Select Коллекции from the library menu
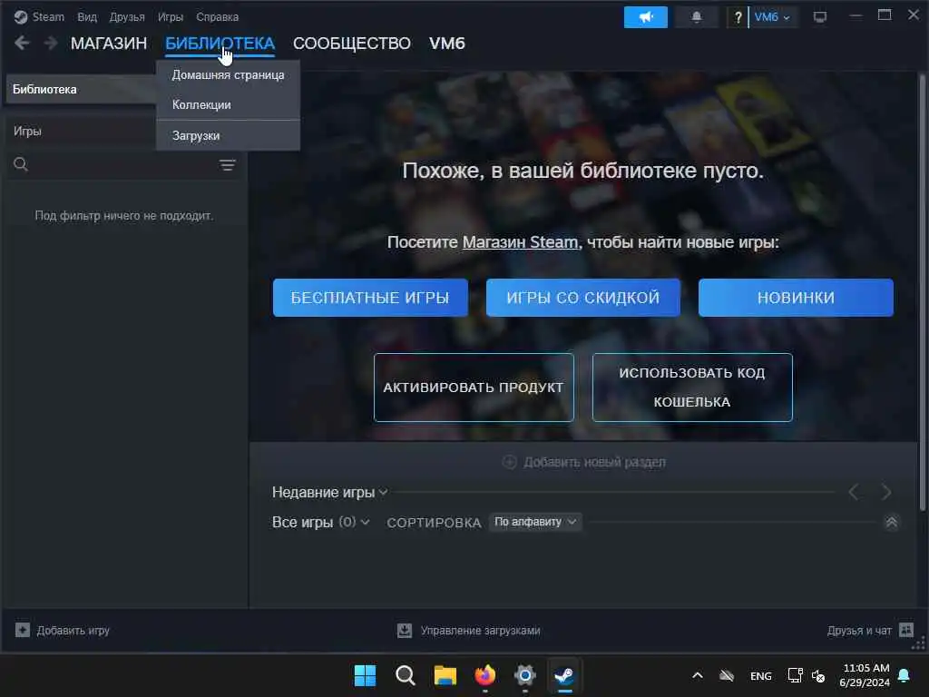This screenshot has height=697, width=929. point(228,105)
